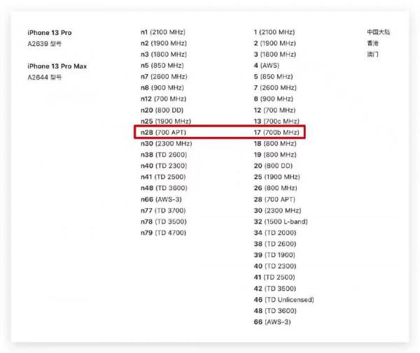Click the n28 (700 APT) entry

tap(163, 132)
